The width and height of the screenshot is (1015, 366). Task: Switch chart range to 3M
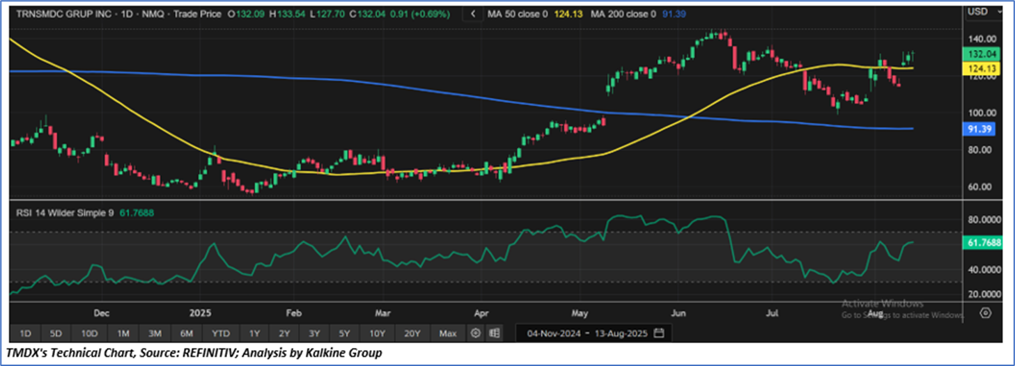(155, 333)
